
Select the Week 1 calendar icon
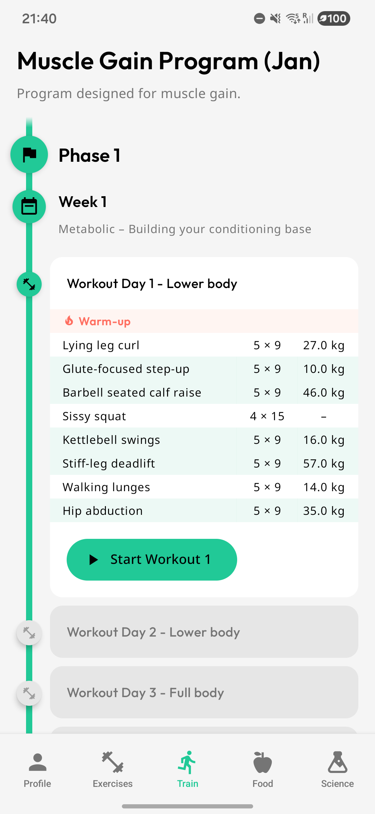click(29, 206)
